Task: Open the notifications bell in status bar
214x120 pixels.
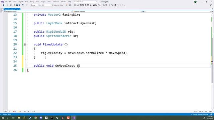Action: pyautogui.click(x=211, y=114)
